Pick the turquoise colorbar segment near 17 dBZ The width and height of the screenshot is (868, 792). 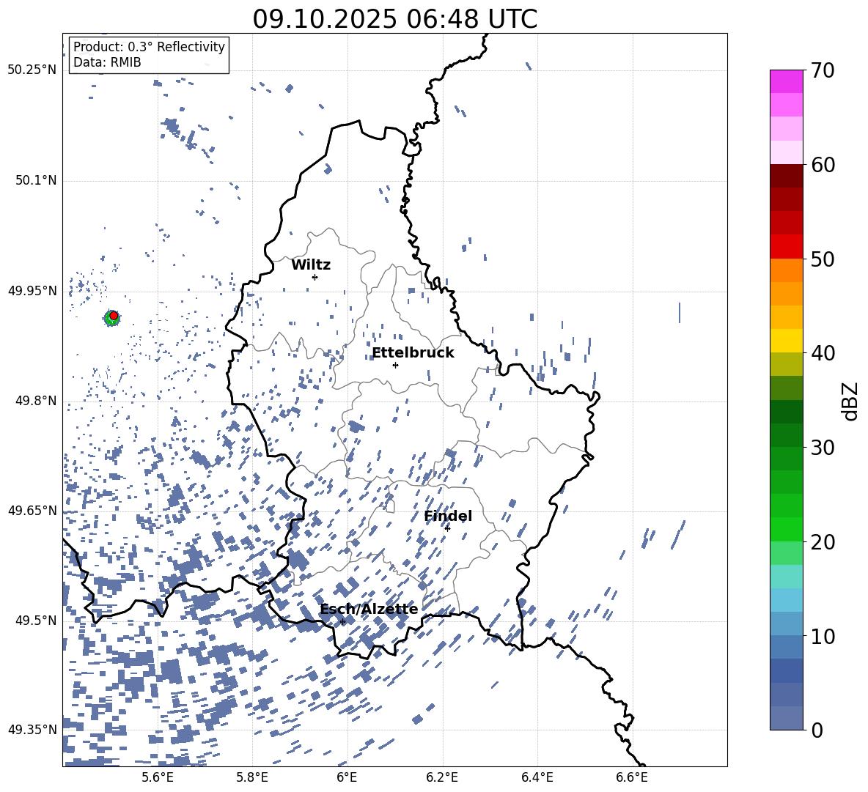coord(786,577)
